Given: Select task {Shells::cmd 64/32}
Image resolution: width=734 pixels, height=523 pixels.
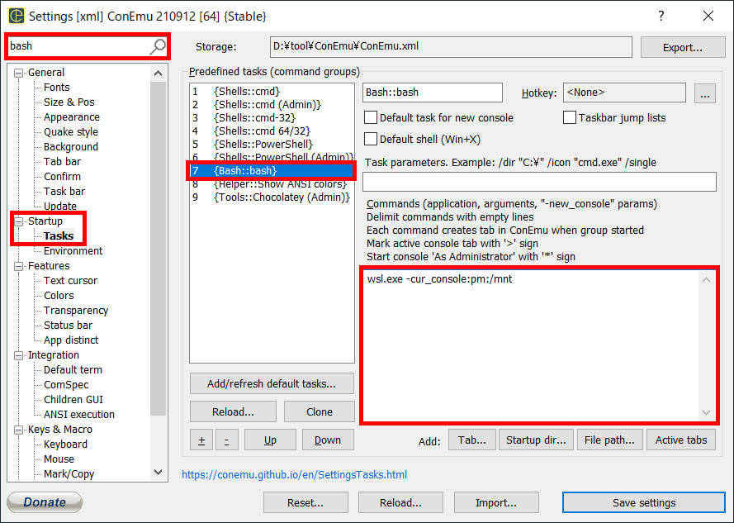Looking at the screenshot, I should pyautogui.click(x=272, y=131).
